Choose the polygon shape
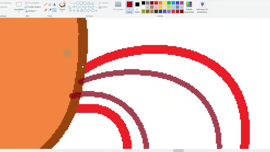This screenshot has height=152, width=270. [89, 3]
